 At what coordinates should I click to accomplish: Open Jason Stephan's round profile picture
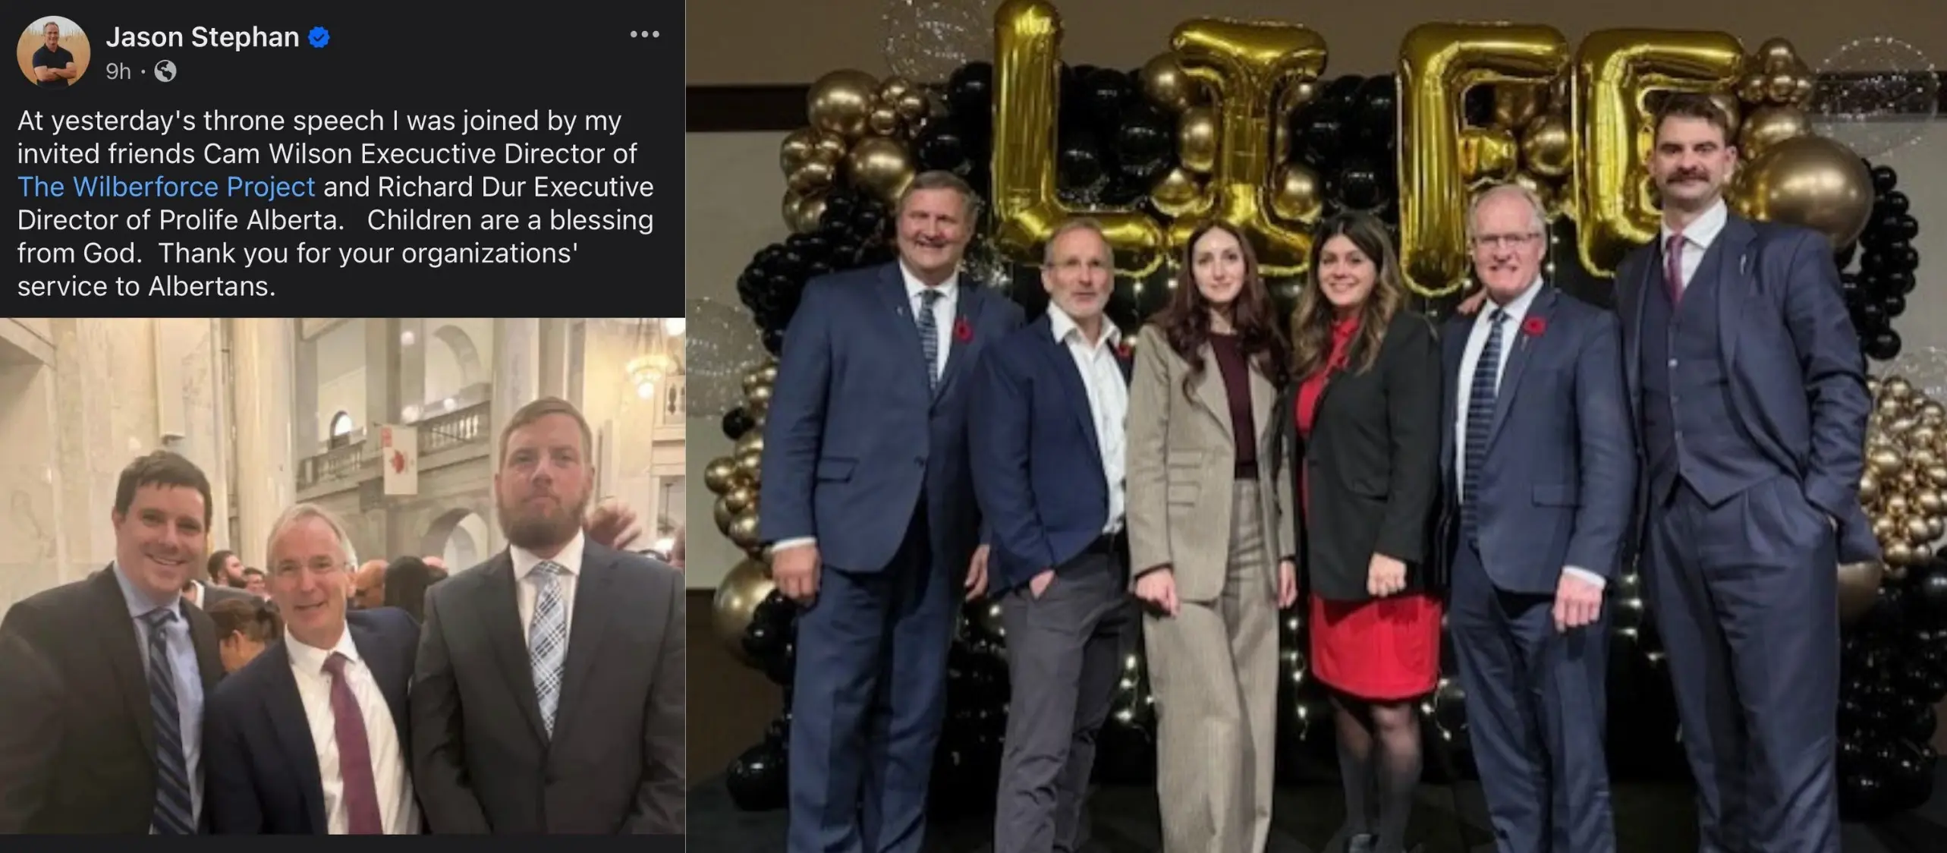(x=54, y=52)
